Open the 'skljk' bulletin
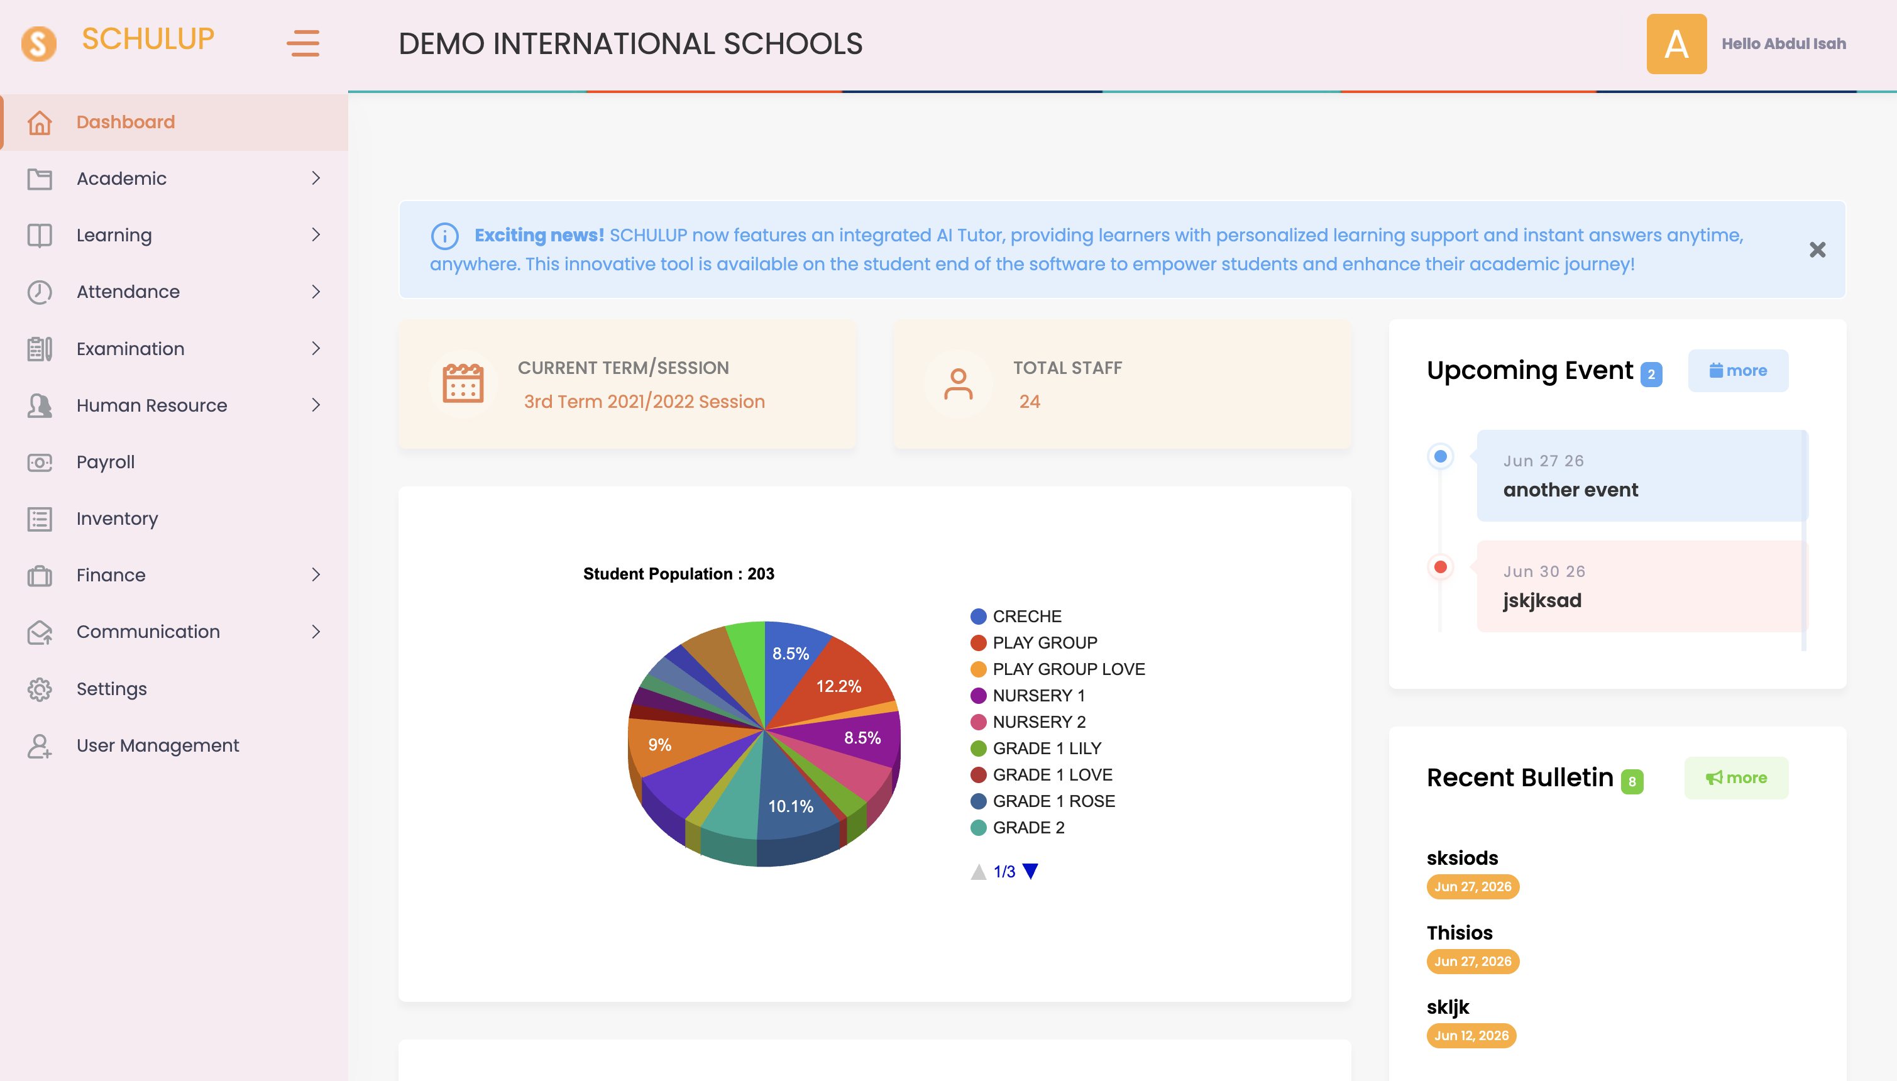The width and height of the screenshot is (1897, 1081). click(x=1447, y=1007)
